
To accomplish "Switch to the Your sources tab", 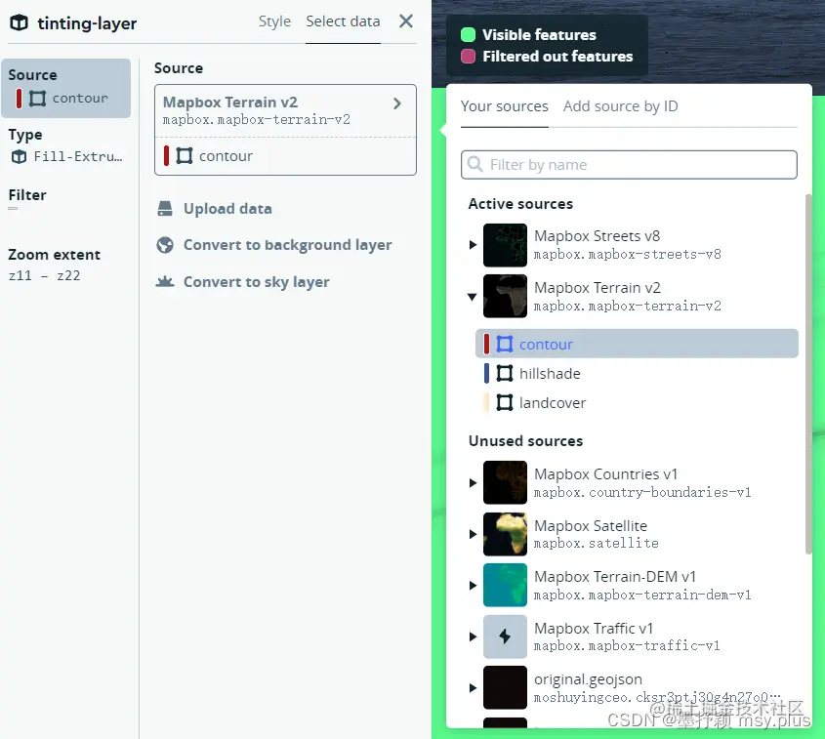I will pyautogui.click(x=504, y=106).
